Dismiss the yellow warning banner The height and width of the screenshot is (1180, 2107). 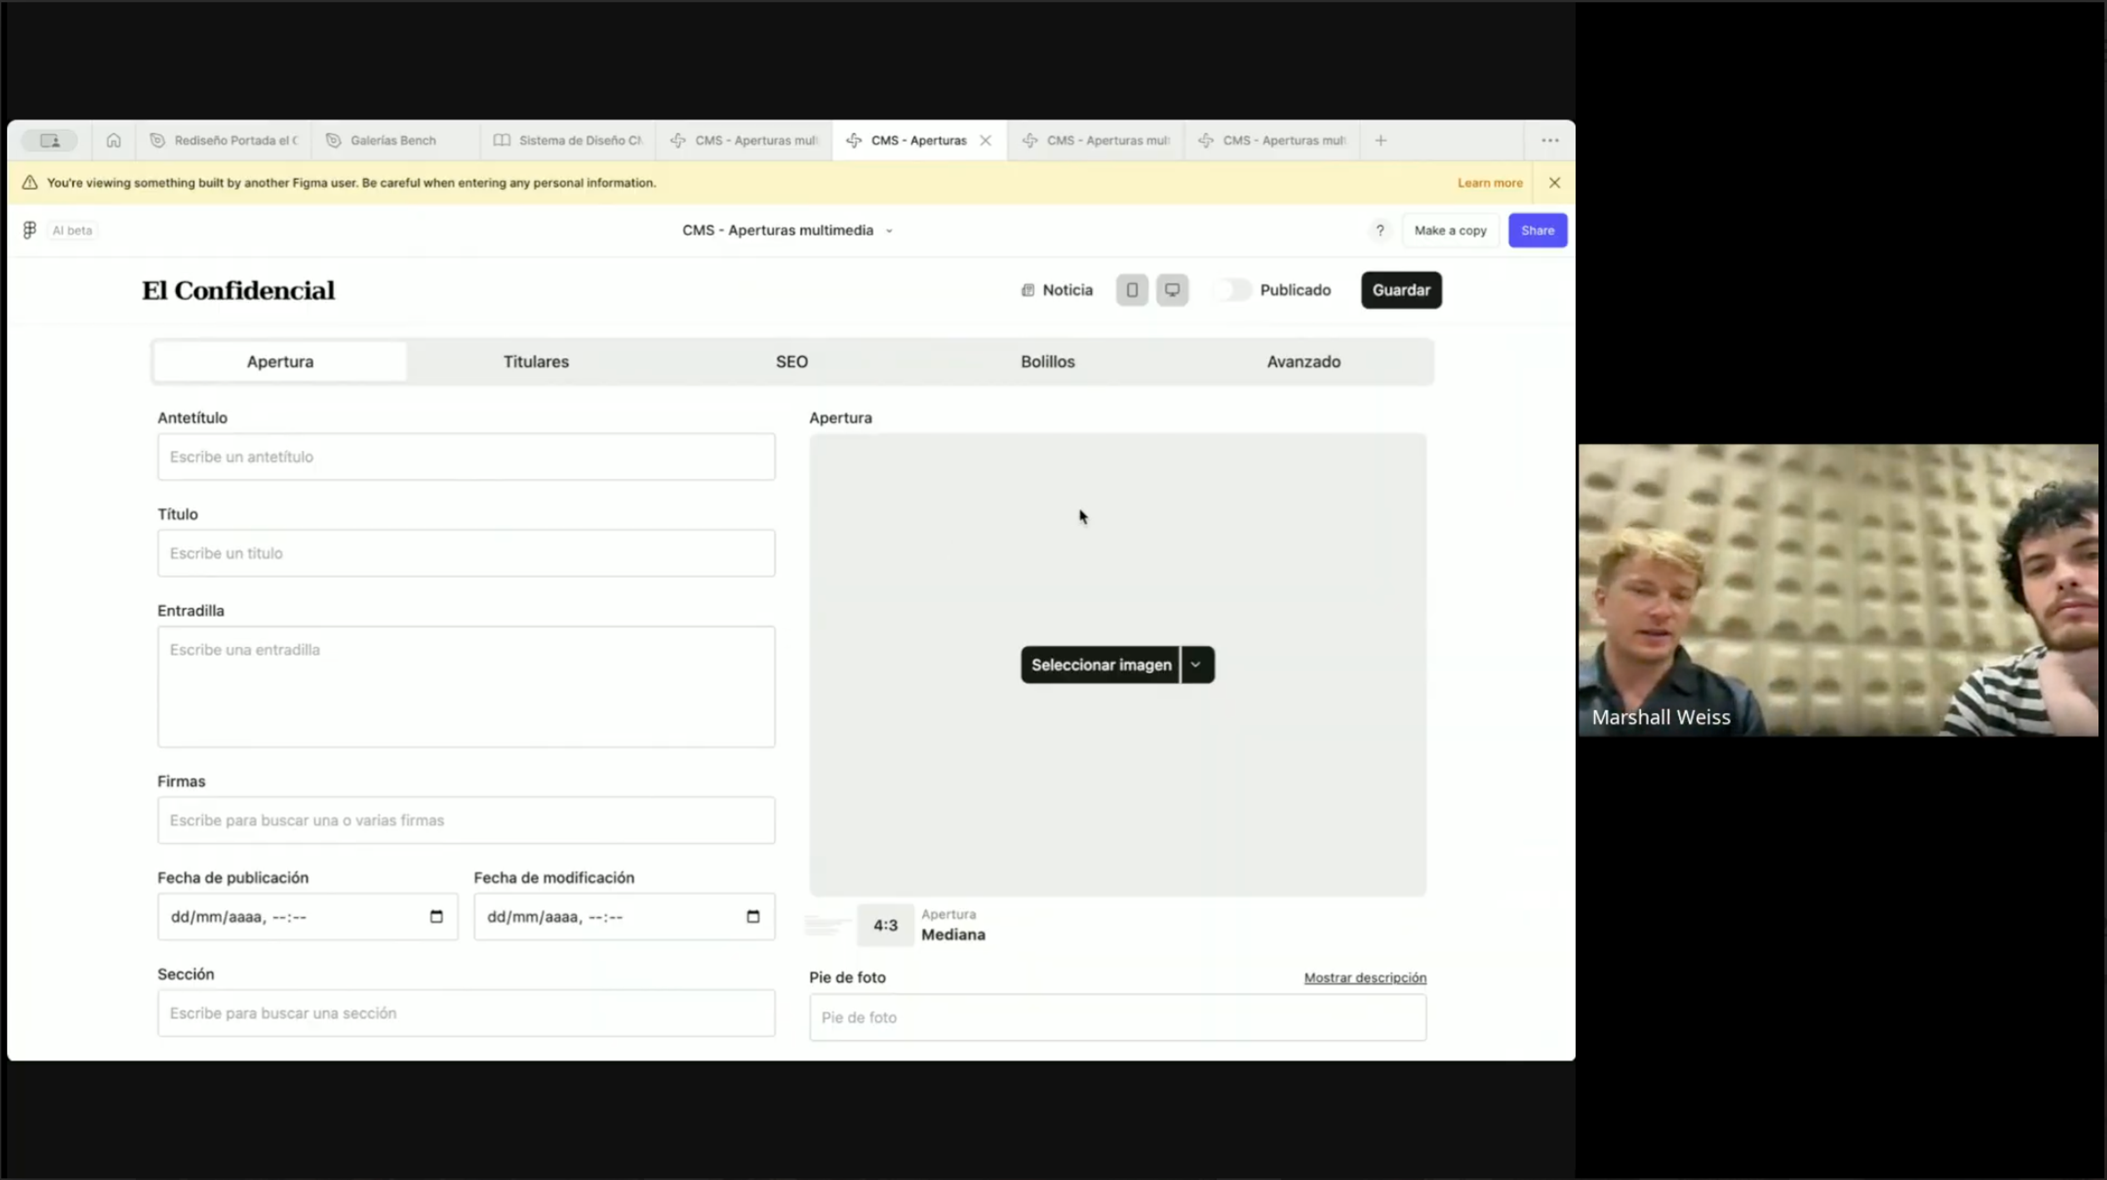pyautogui.click(x=1554, y=183)
